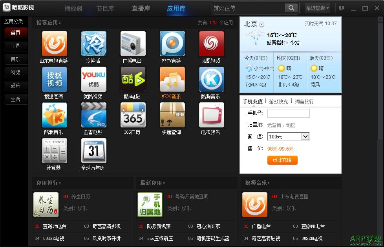The width and height of the screenshot is (384, 247).
Task: Select the 生活 category in sidebar
Action: coord(16,99)
